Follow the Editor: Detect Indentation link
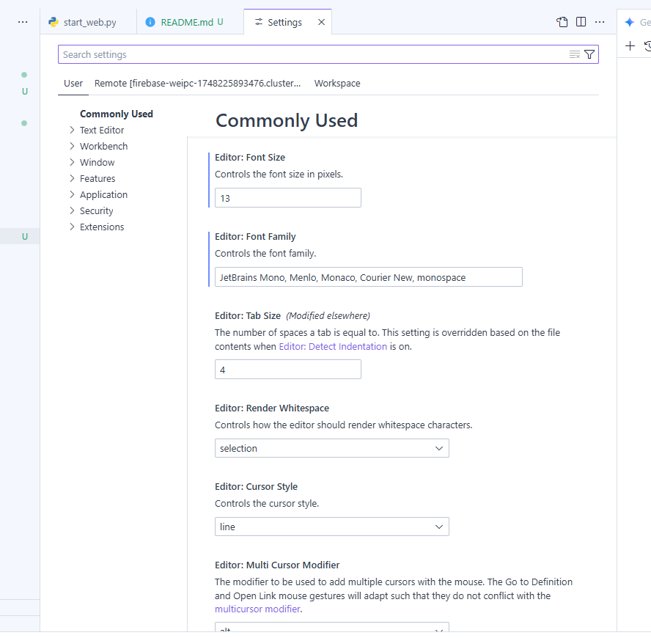Viewport: 651px width, 638px height. coord(333,346)
